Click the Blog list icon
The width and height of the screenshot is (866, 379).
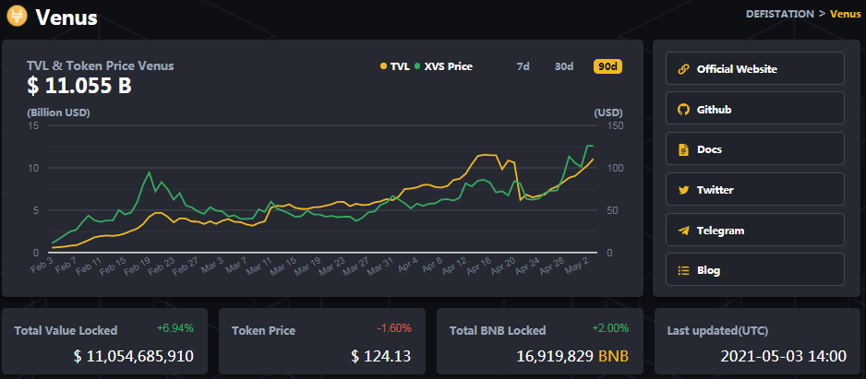point(683,270)
